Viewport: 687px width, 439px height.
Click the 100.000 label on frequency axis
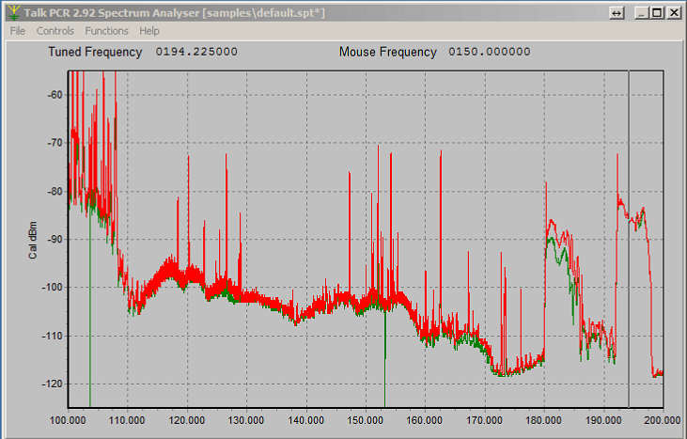tap(68, 420)
